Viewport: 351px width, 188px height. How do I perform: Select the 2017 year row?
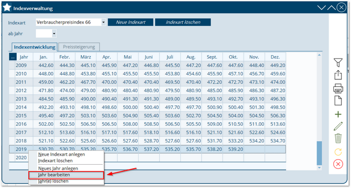[x=148, y=132]
